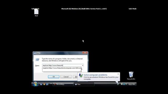Open the Windows Start orb
168x94 pixels.
pos(35,84)
